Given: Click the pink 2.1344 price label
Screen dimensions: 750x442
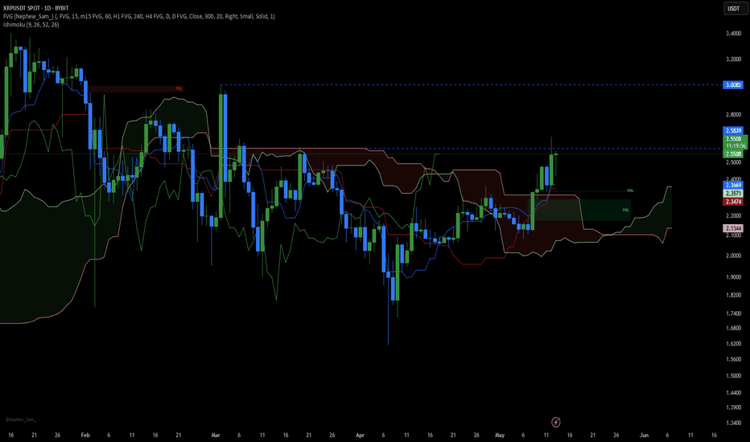Looking at the screenshot, I should [733, 229].
